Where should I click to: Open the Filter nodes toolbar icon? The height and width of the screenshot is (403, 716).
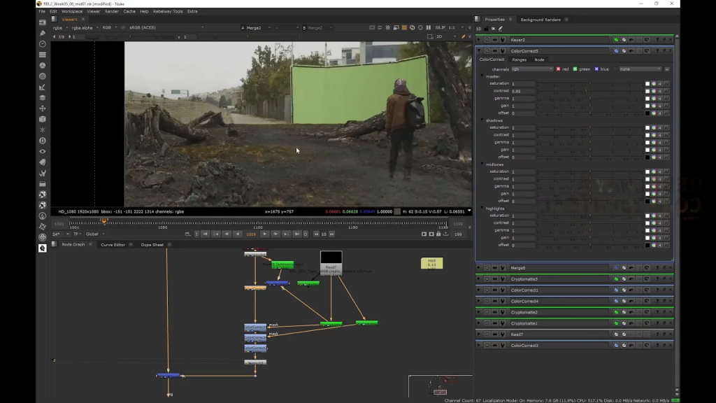(43, 76)
